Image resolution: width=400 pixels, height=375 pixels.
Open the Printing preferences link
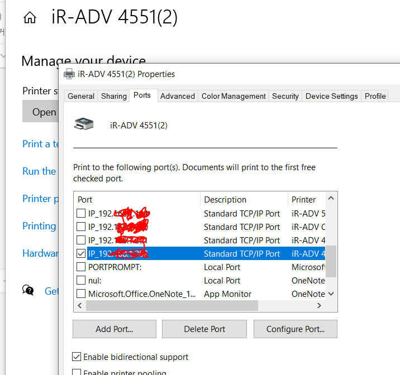39,226
